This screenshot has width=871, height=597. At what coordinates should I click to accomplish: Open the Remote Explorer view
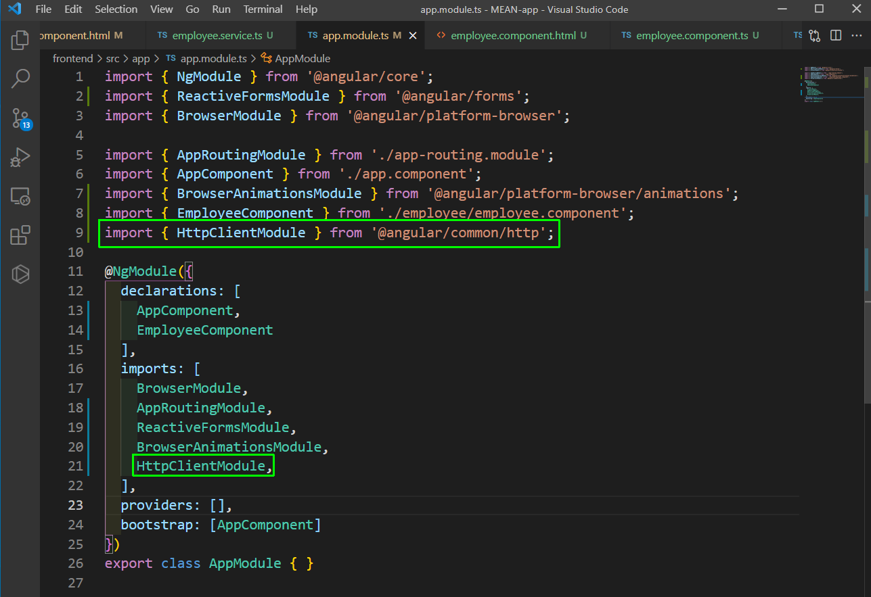[20, 197]
